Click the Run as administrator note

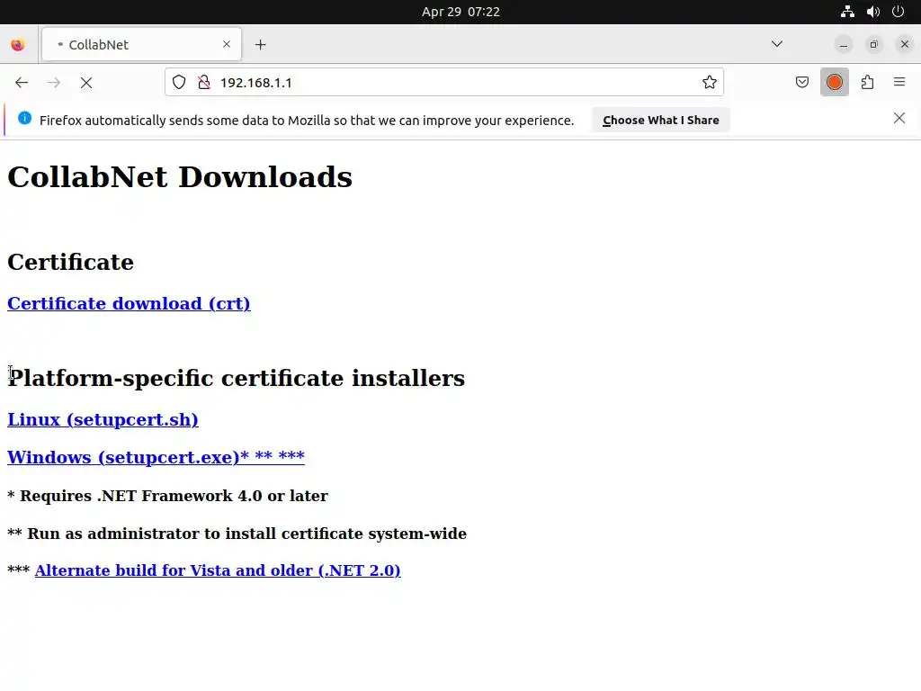[x=237, y=534]
